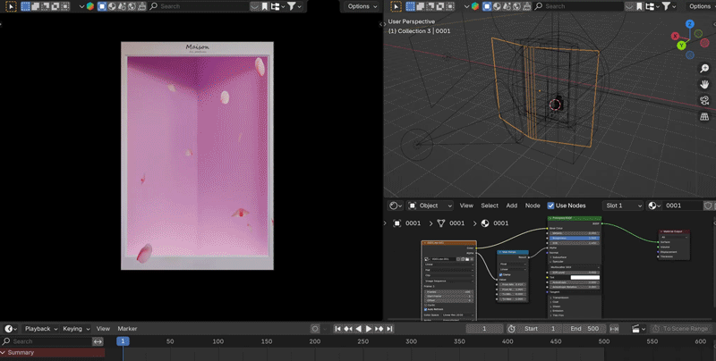Toggle solid shading mode in left viewport header
The width and height of the screenshot is (716, 361).
point(102,6)
